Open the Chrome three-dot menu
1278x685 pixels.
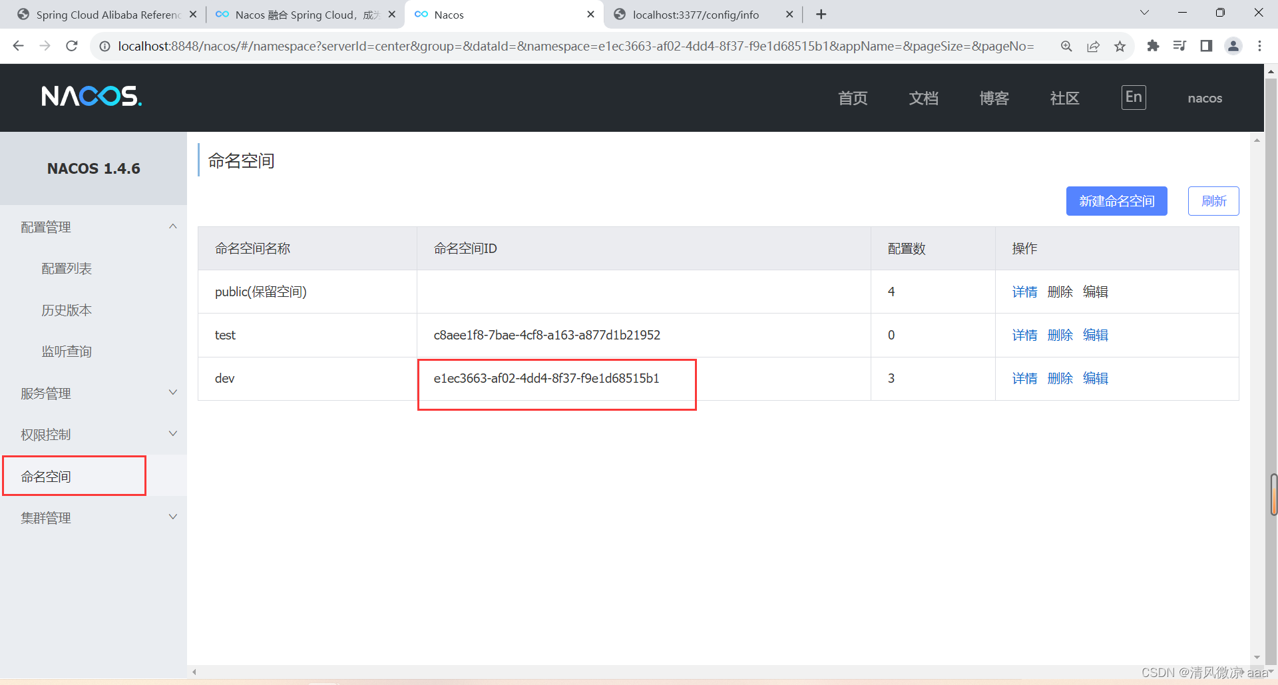tap(1259, 46)
